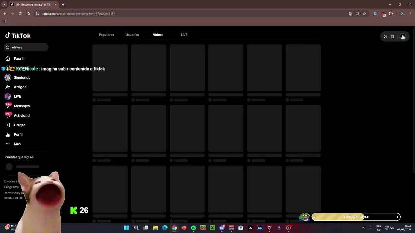415x233 pixels.
Task: Open the Chrome apps grid shortcut
Action: [x=4, y=22]
